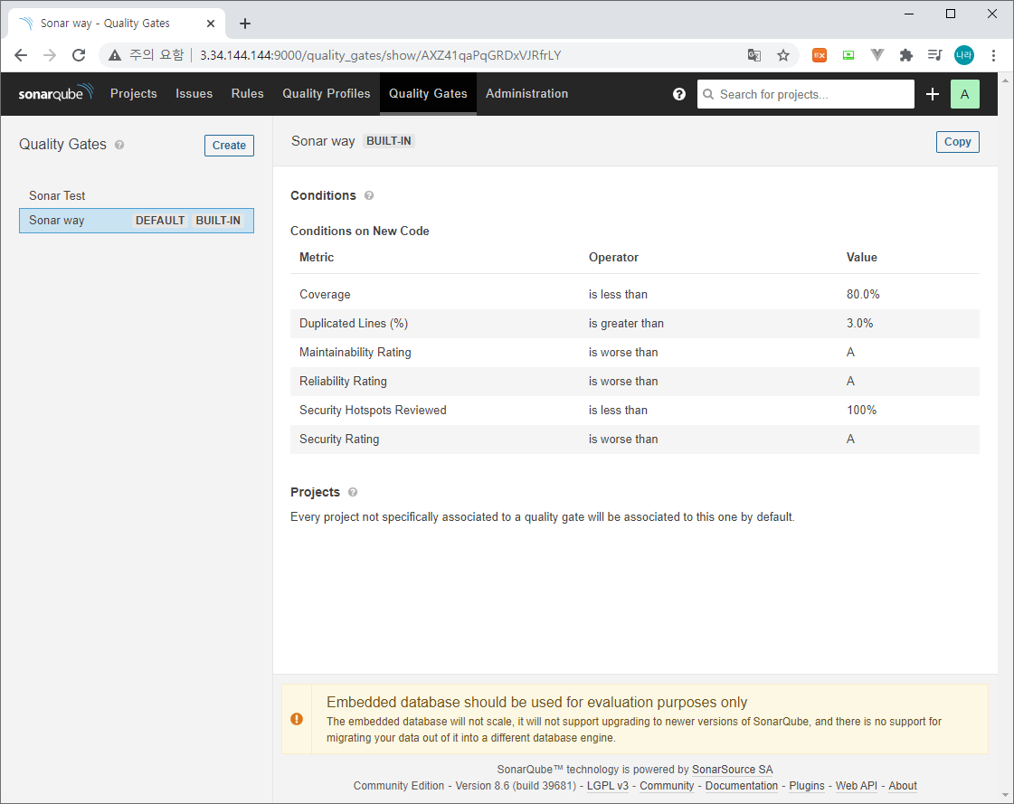
Task: Click the Copy button for Sonar way
Action: tap(957, 142)
